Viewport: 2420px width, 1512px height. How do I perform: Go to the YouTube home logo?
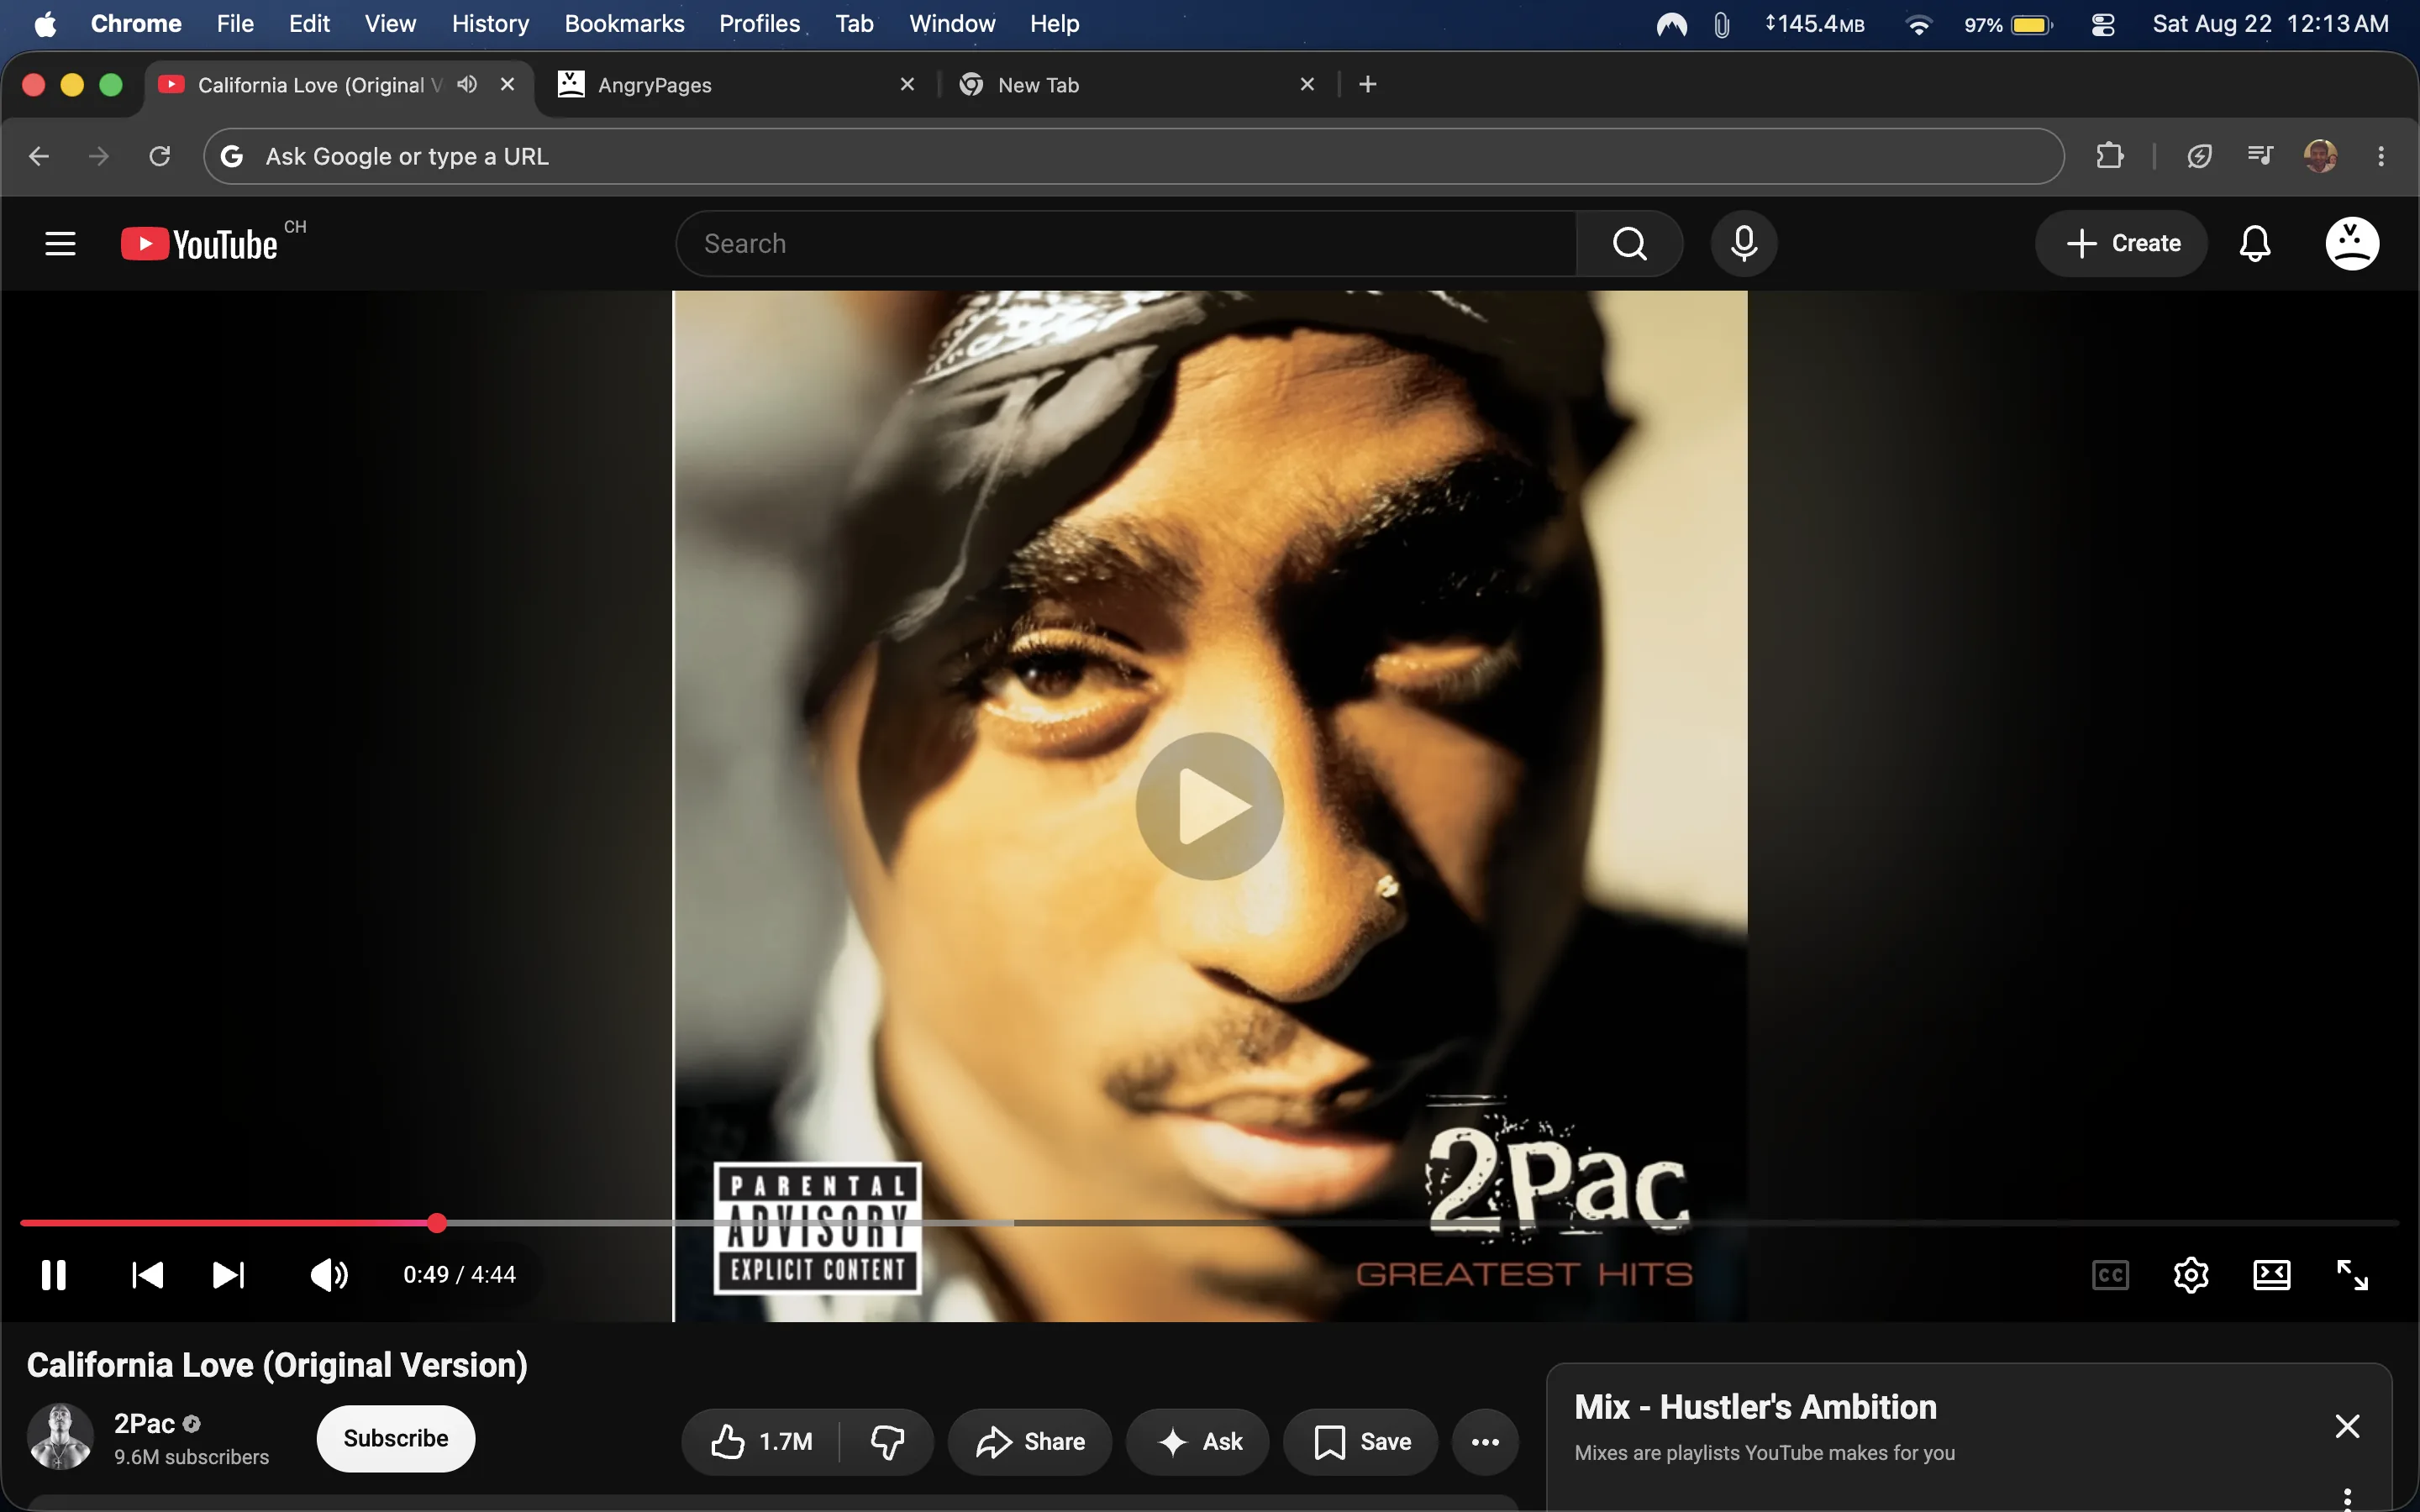tap(199, 244)
